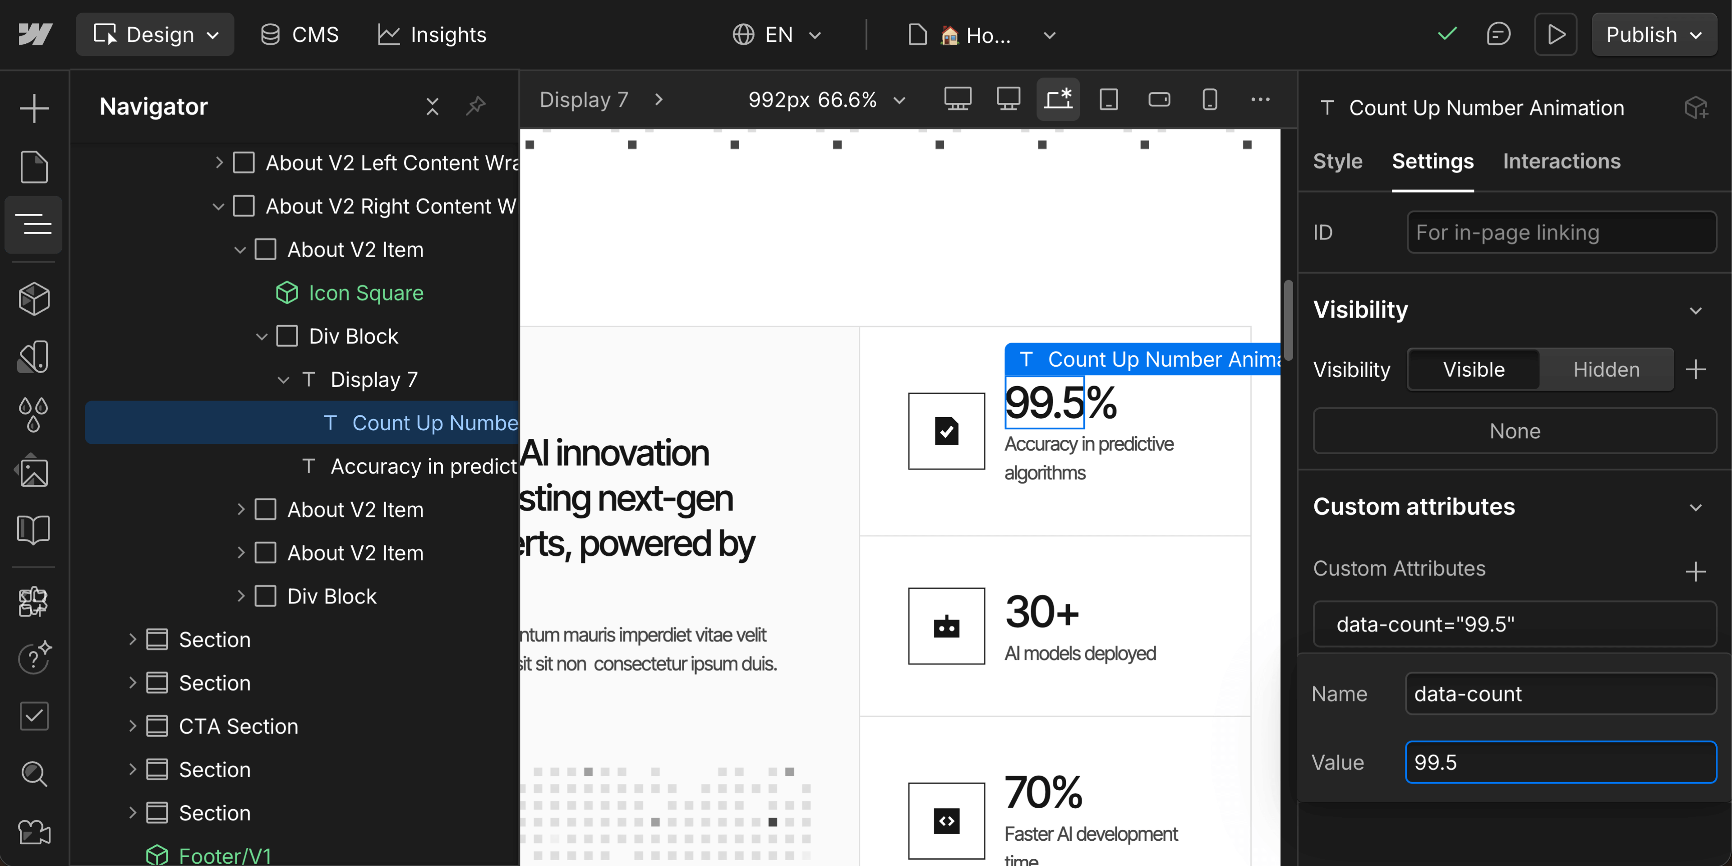Set element visibility to Visible
Screen dimensions: 1732x866
(x=1473, y=369)
